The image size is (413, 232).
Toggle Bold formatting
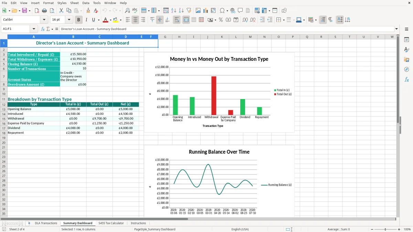pos(79,20)
